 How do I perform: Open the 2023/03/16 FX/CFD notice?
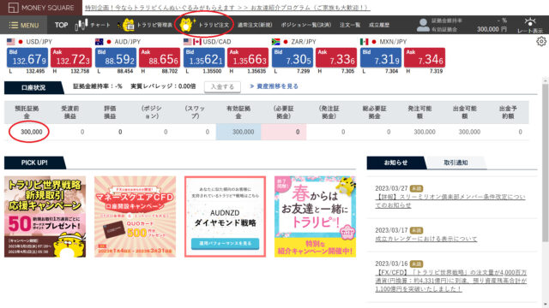(451, 281)
